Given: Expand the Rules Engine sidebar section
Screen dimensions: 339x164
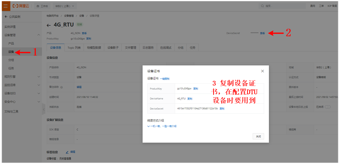Looking at the screenshot, I should (39, 77).
